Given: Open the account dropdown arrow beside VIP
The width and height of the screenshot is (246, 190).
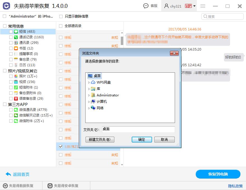Looking at the screenshot, I should click(194, 6).
